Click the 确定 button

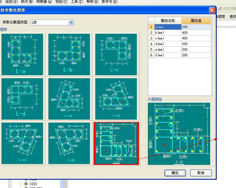coord(175,173)
